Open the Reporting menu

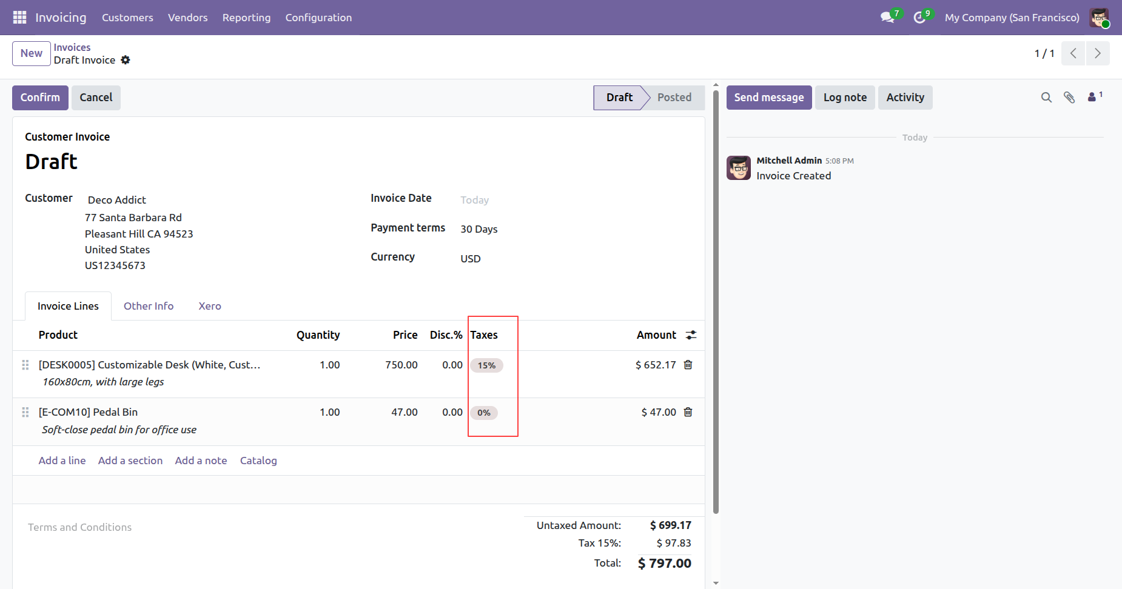coord(246,18)
